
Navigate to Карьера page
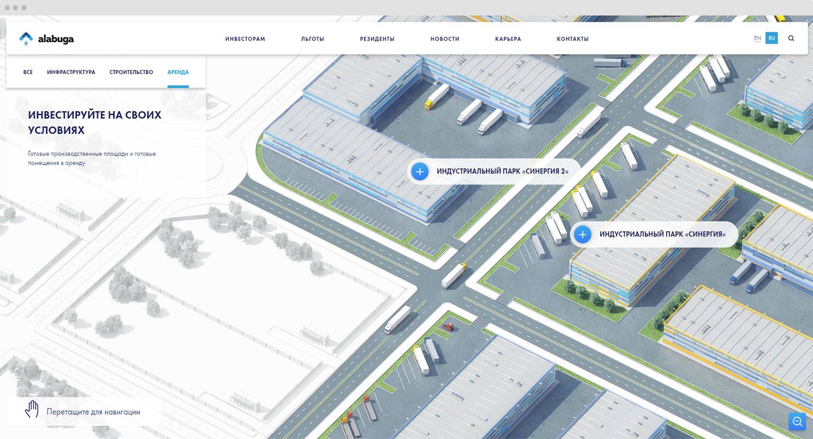coord(508,39)
